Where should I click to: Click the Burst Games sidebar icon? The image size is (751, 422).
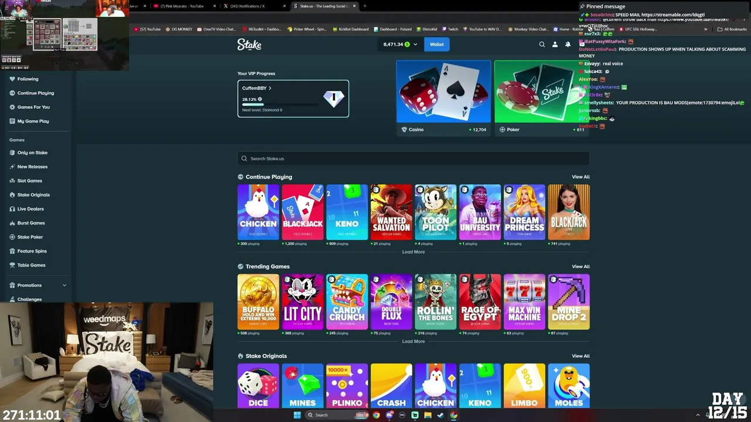coord(12,223)
